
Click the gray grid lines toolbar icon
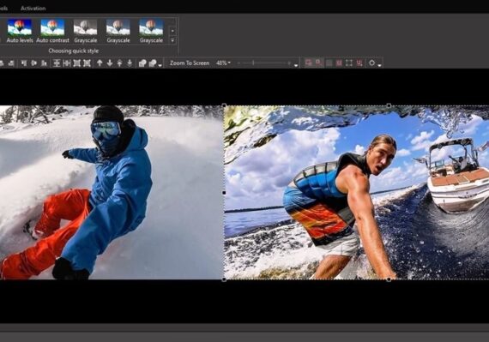329,63
